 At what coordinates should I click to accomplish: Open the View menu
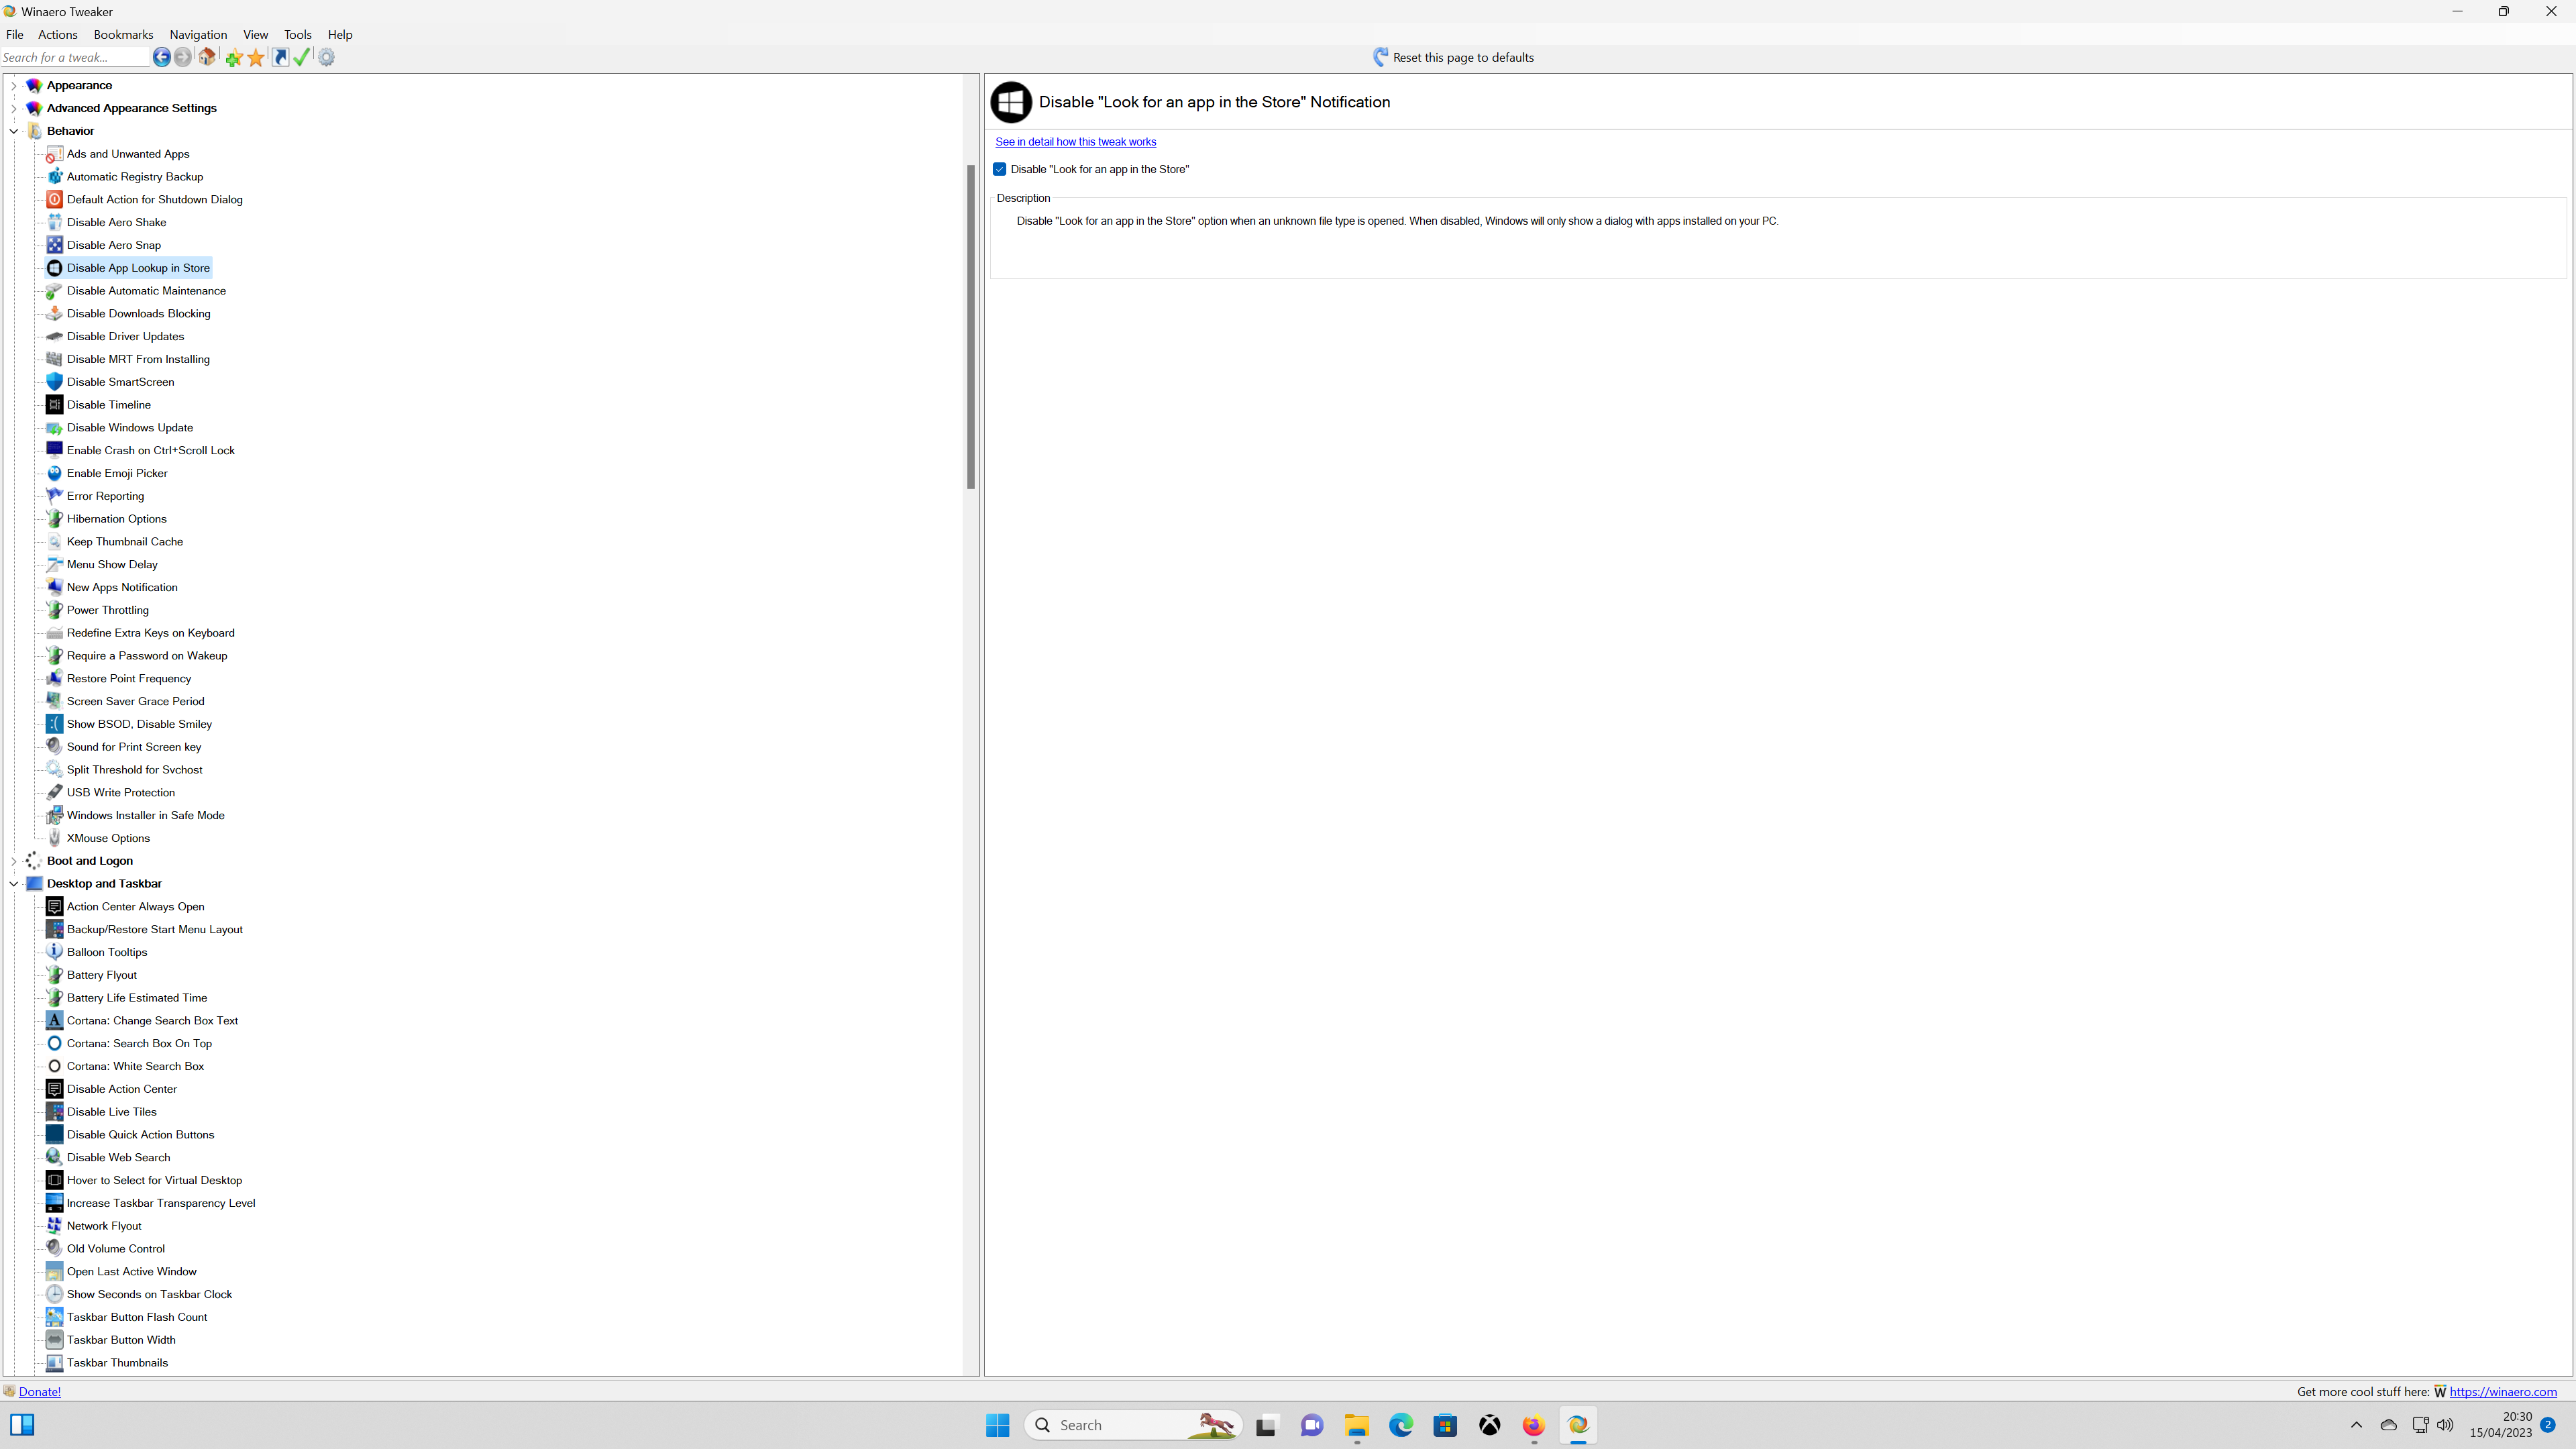pyautogui.click(x=255, y=34)
